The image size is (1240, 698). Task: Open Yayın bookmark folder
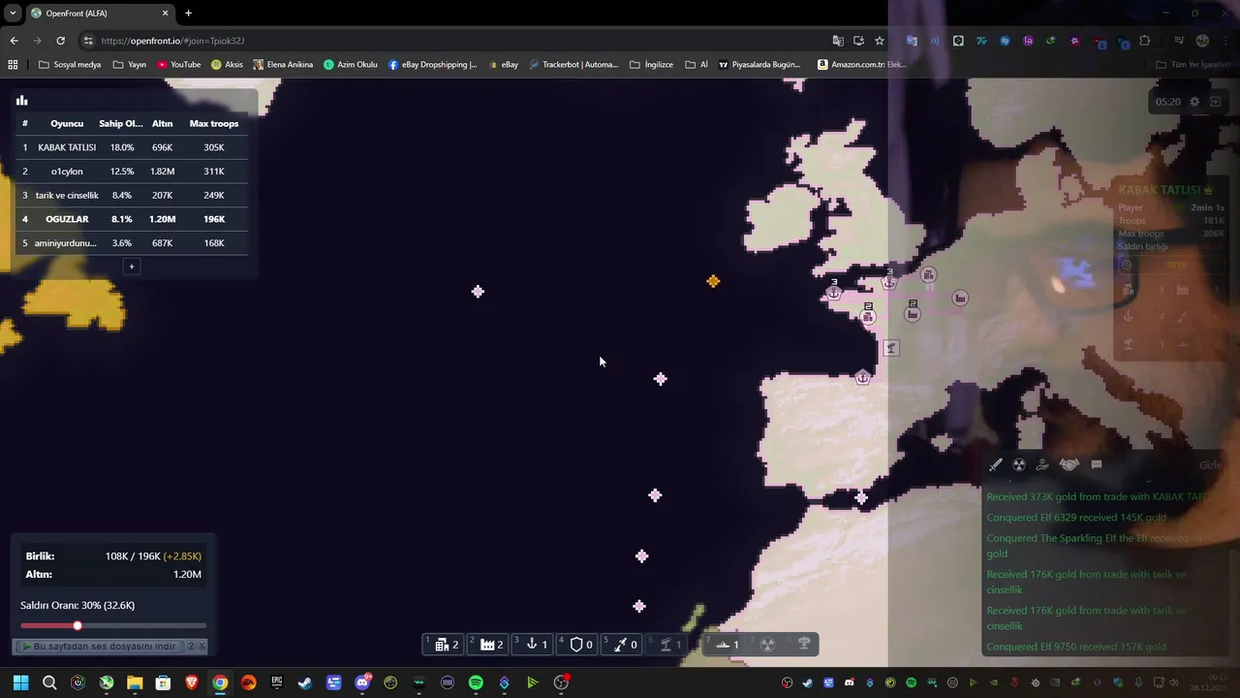(x=130, y=65)
